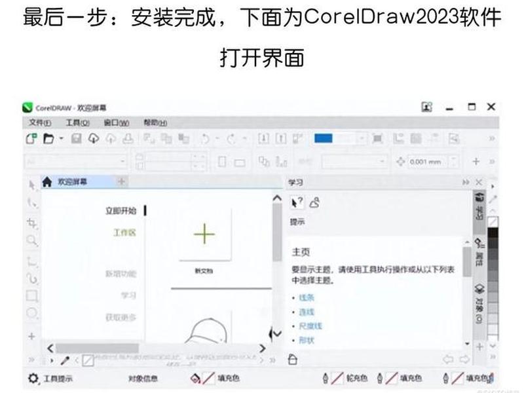Open the Tools menu (工具)
524x393 pixels.
point(77,122)
